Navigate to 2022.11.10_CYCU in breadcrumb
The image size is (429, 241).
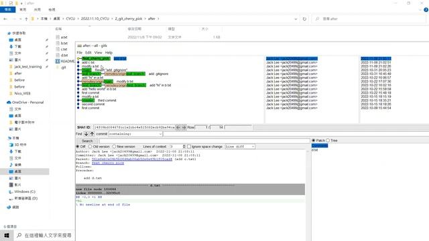pos(95,19)
